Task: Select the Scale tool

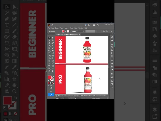Action: [x=53, y=53]
